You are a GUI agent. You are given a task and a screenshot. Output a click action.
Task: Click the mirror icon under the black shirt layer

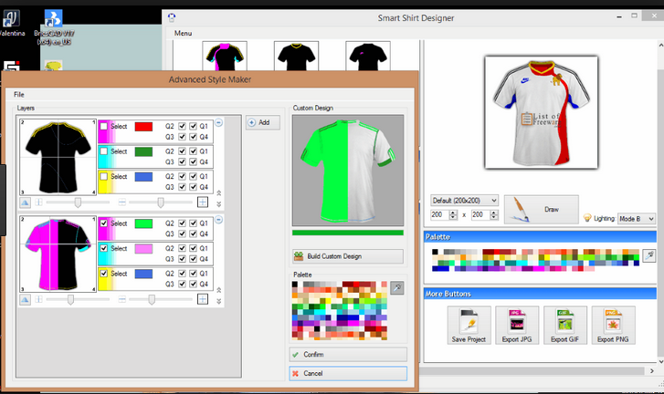coord(25,202)
